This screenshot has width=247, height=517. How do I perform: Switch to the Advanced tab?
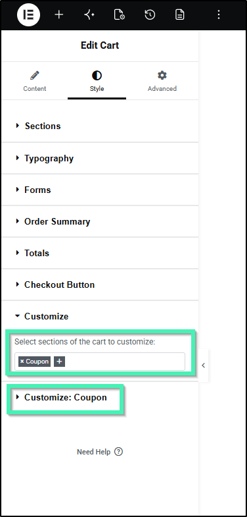tap(162, 81)
